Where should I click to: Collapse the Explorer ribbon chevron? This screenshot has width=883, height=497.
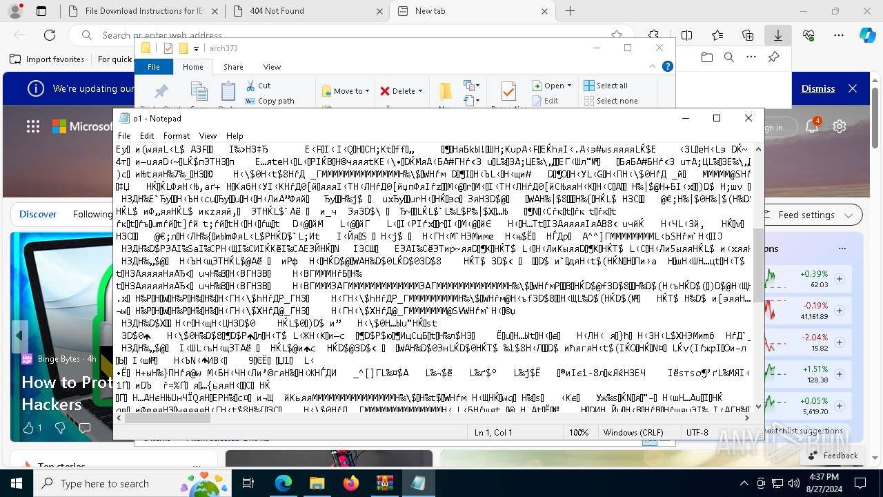point(653,66)
